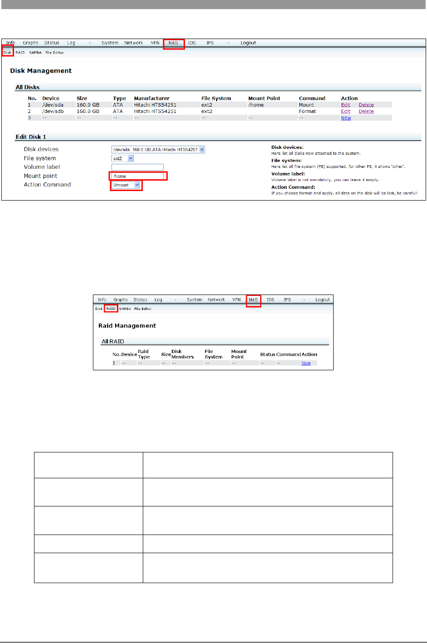
Task: Click the /home Mount Point table cell
Action: (256, 105)
